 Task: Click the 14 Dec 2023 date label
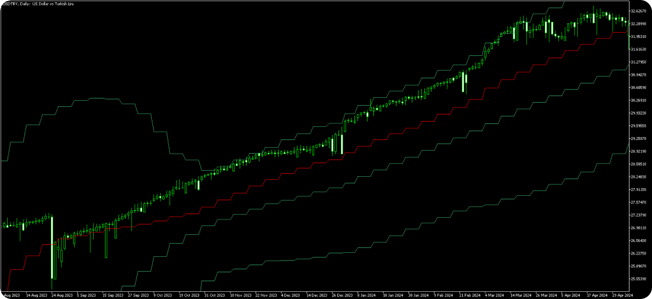click(x=317, y=294)
